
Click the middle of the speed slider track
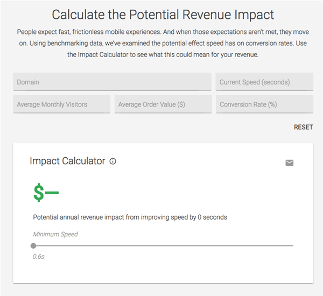[163, 245]
